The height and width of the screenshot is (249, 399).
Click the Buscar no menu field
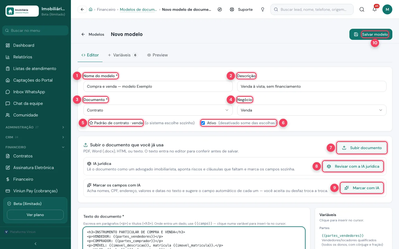pyautogui.click(x=35, y=30)
